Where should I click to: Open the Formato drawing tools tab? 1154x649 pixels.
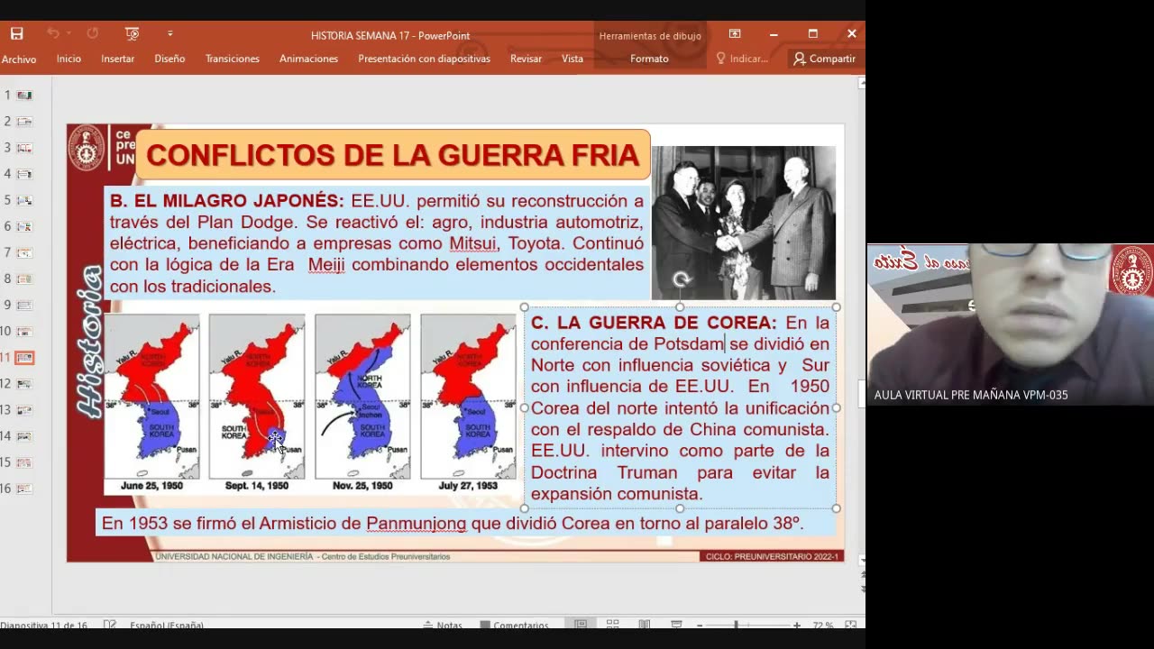[x=649, y=59]
